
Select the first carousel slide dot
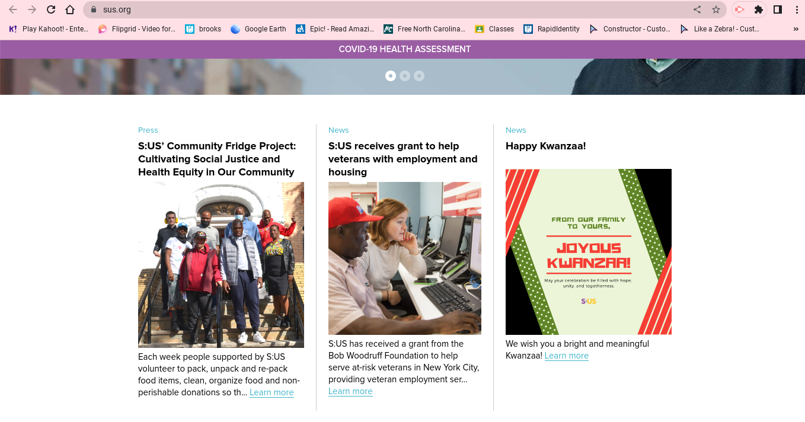(x=391, y=76)
